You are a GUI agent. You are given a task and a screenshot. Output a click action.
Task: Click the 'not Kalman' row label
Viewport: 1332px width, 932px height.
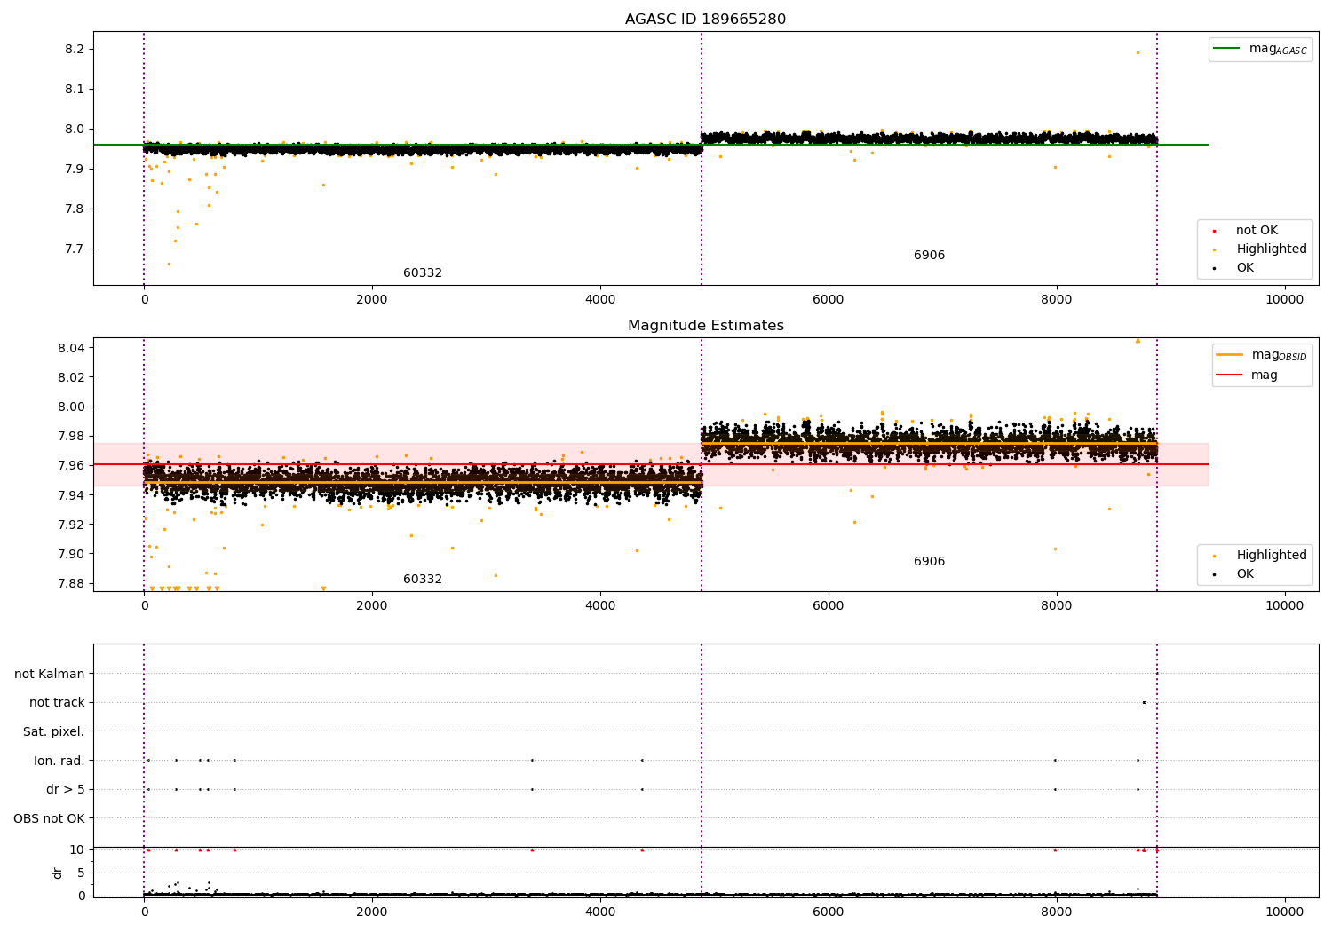click(x=50, y=675)
